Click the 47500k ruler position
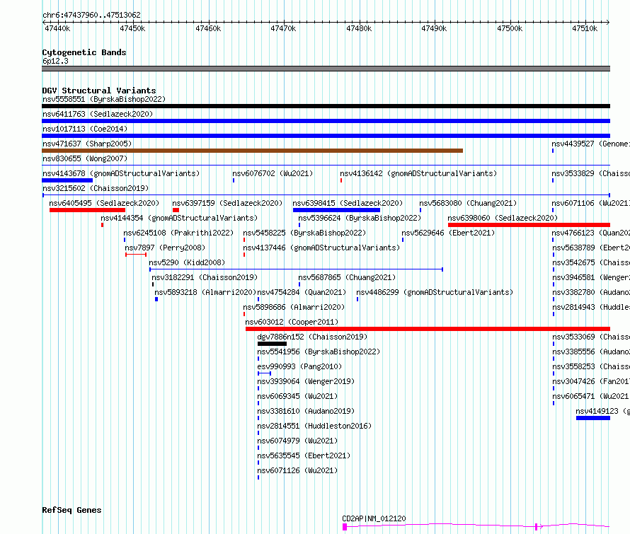Image resolution: width=630 pixels, height=534 pixels. click(x=510, y=28)
